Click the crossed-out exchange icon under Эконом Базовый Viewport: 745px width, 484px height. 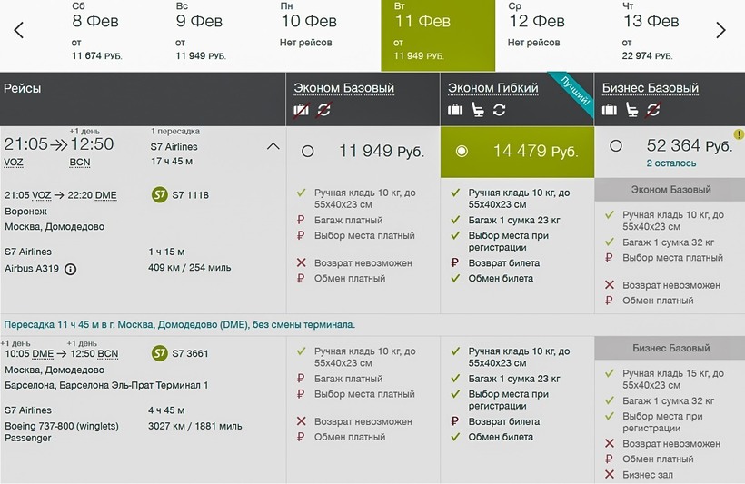tap(324, 110)
